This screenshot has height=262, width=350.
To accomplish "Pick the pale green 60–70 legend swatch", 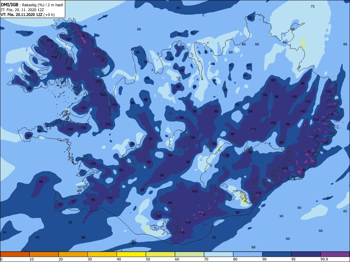I will pyautogui.click(x=189, y=254).
